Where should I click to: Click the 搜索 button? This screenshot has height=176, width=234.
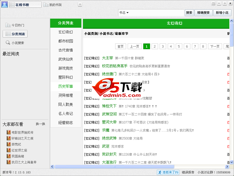click(x=189, y=13)
